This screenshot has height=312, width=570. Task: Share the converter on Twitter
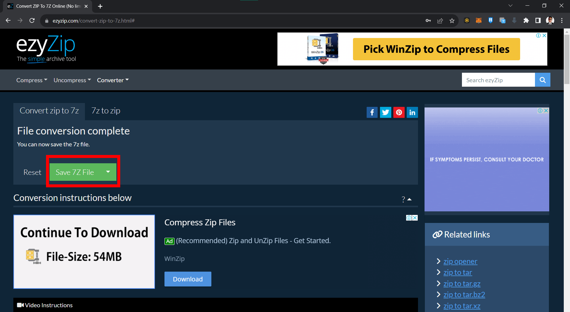(385, 112)
